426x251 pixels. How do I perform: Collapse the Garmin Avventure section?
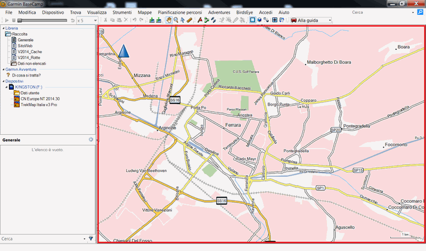4,70
